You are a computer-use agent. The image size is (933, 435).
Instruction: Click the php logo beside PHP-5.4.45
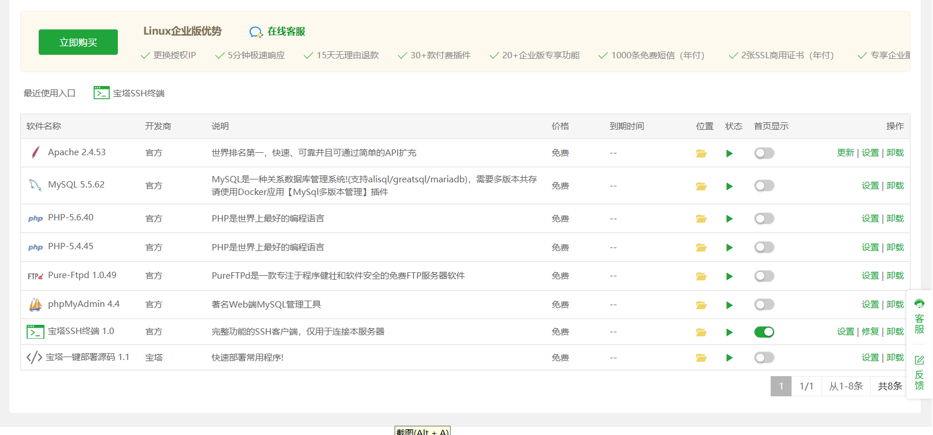35,247
